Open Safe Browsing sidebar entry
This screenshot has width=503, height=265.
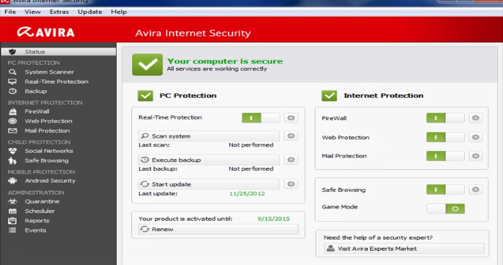[x=47, y=161]
